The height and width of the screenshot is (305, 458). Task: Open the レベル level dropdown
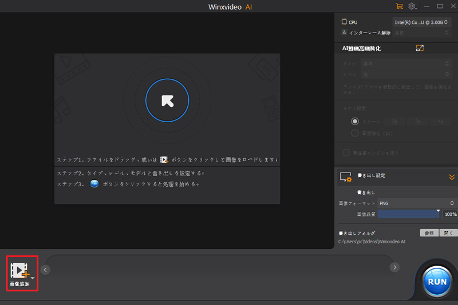coord(406,74)
